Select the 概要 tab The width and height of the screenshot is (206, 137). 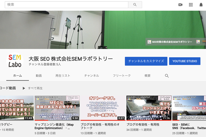[147, 76]
